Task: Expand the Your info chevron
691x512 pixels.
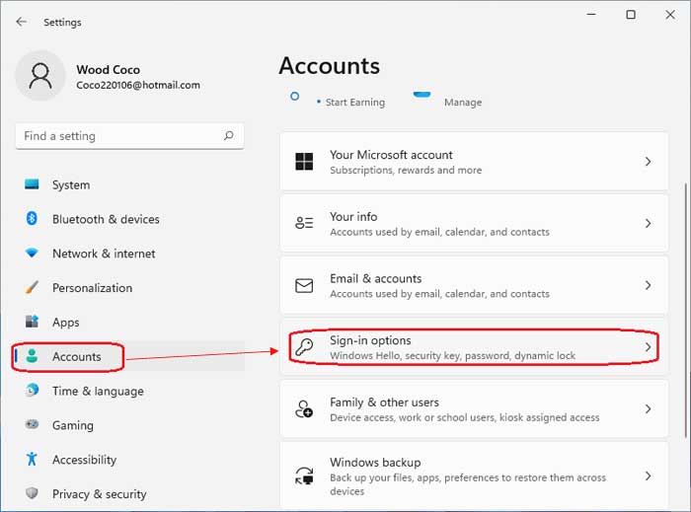Action: (x=648, y=223)
